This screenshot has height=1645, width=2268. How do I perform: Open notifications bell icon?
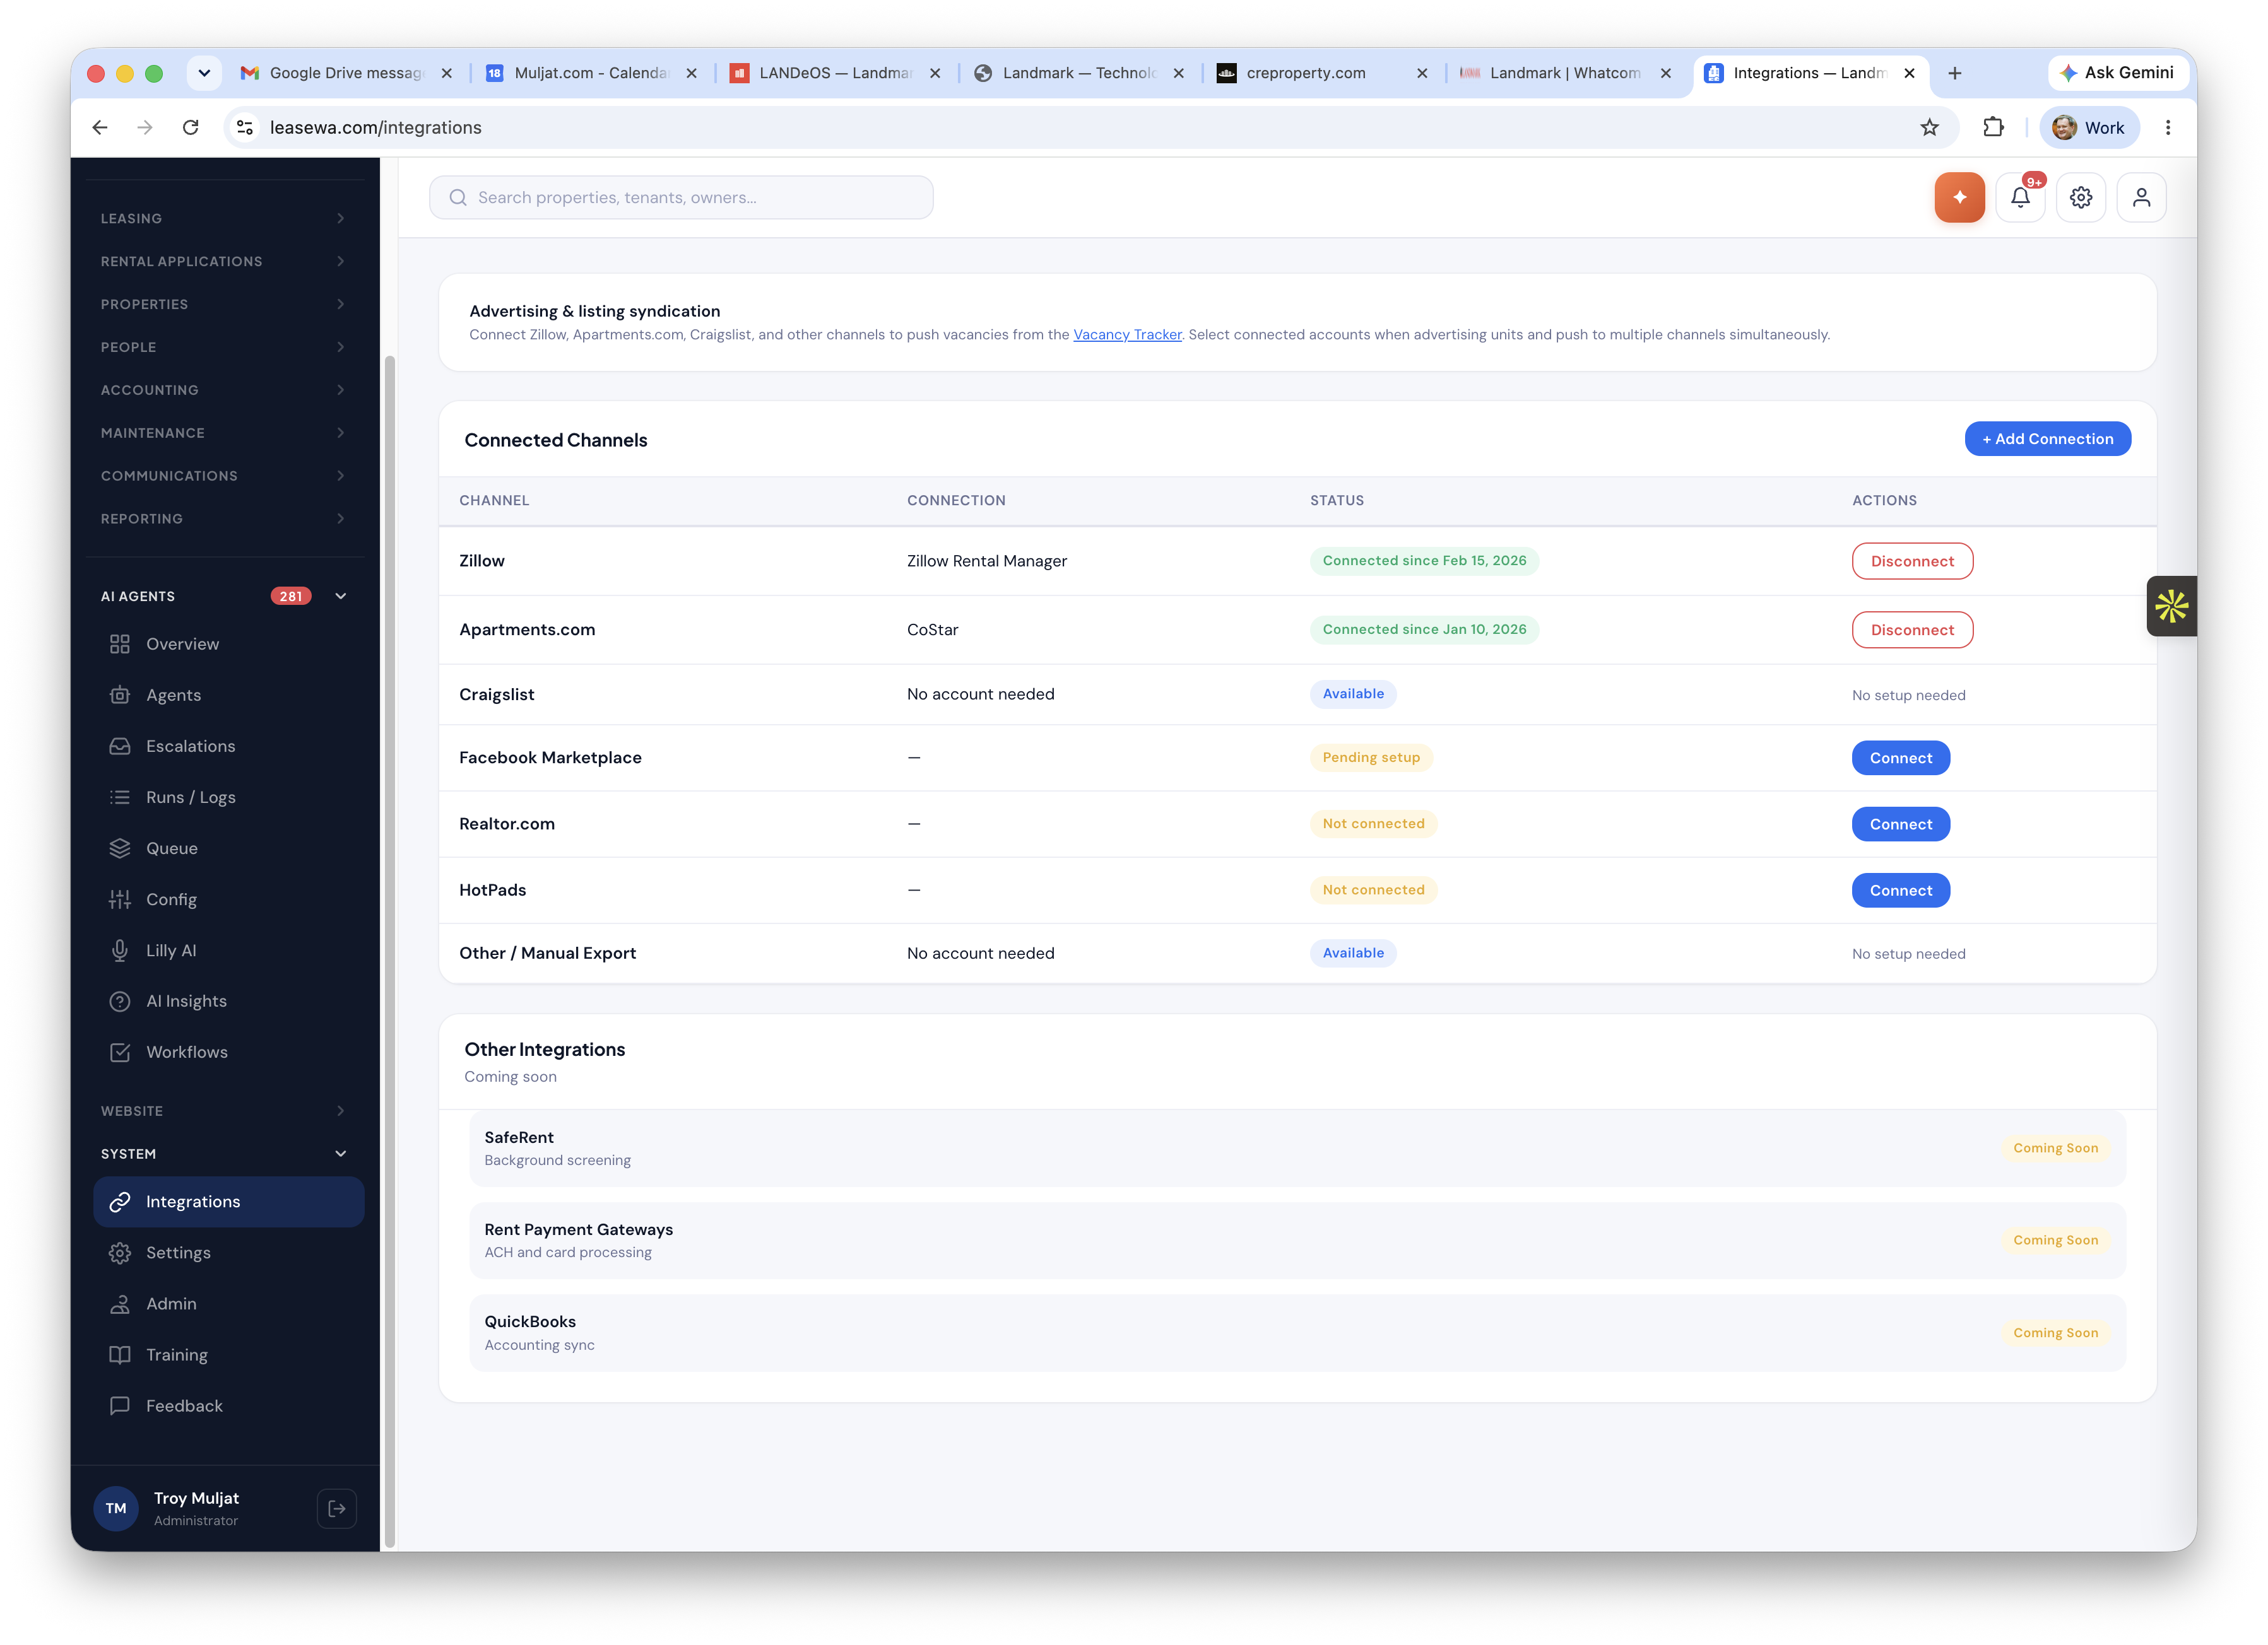[2020, 198]
